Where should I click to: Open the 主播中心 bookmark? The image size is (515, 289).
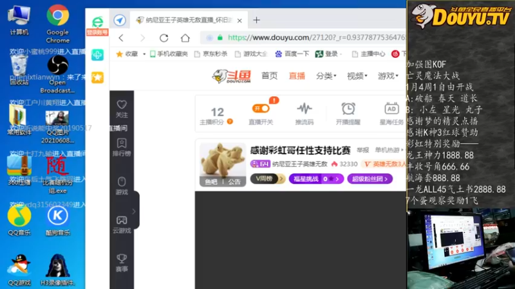368,54
